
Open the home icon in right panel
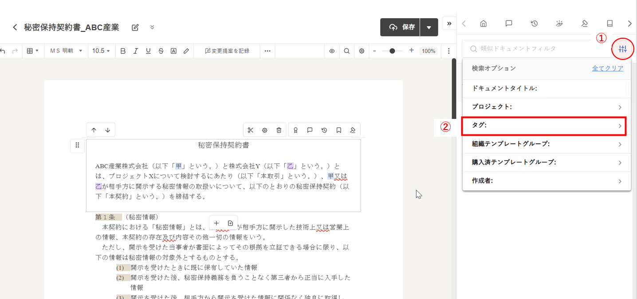tap(484, 24)
